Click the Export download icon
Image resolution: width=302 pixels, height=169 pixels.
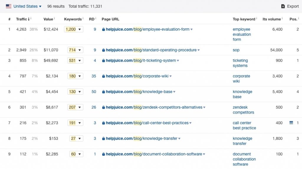click(283, 6)
